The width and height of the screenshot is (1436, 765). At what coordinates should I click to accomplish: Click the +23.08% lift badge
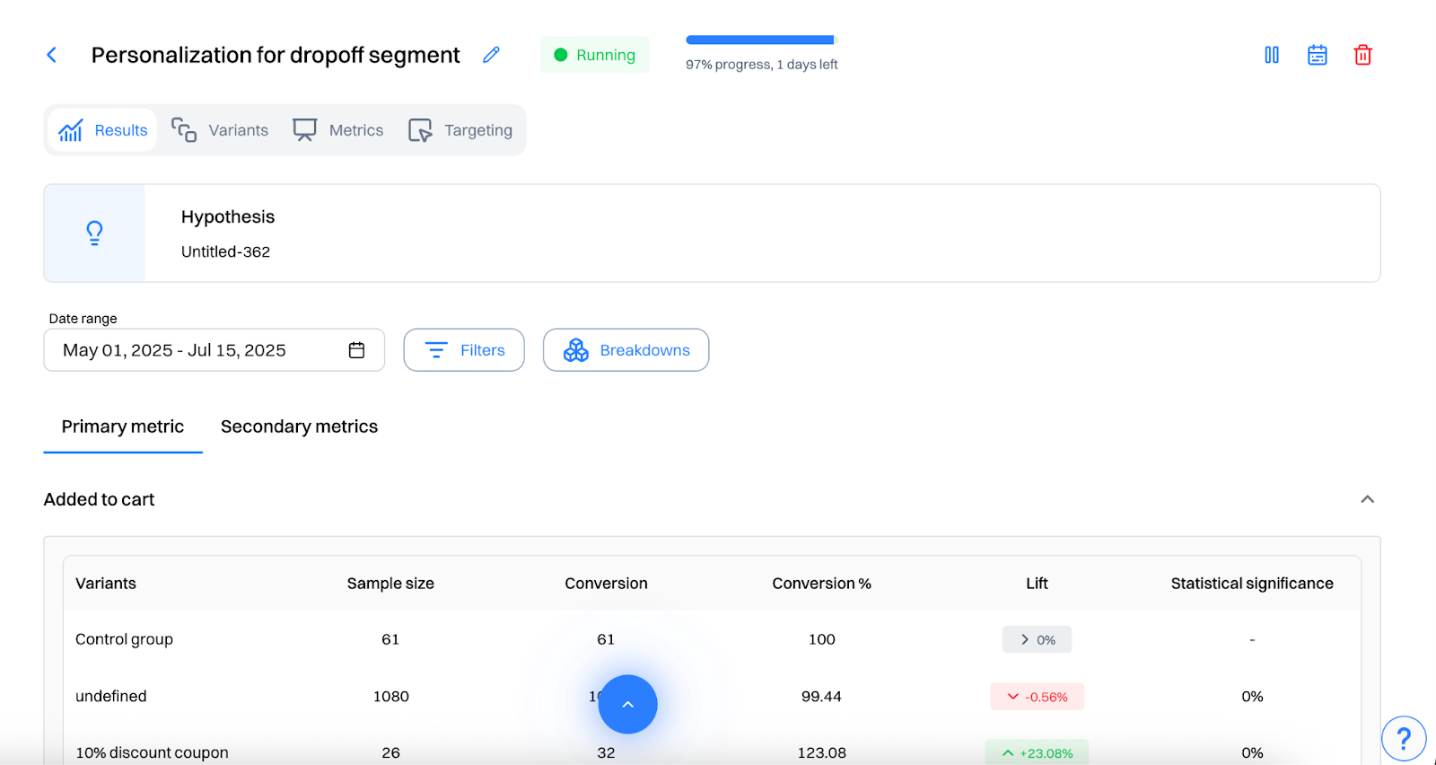click(x=1037, y=752)
